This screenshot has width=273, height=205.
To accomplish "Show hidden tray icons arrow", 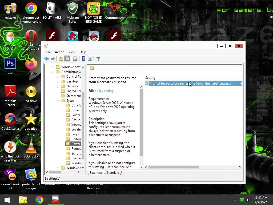I will (235, 200).
